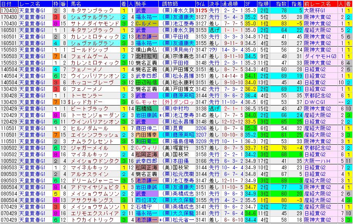Image resolution: width=353 pixels, height=224 pixels.
Task: Select 3F value 33.7 in ジャガーメイル row
Action: tap(250, 148)
